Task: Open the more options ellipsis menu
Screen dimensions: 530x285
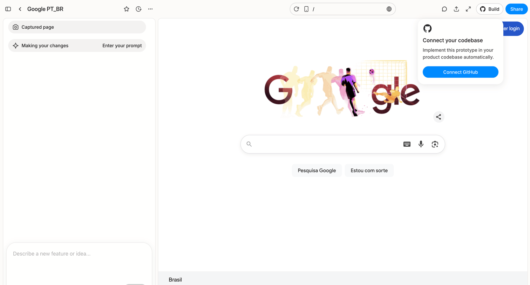Action: click(150, 9)
